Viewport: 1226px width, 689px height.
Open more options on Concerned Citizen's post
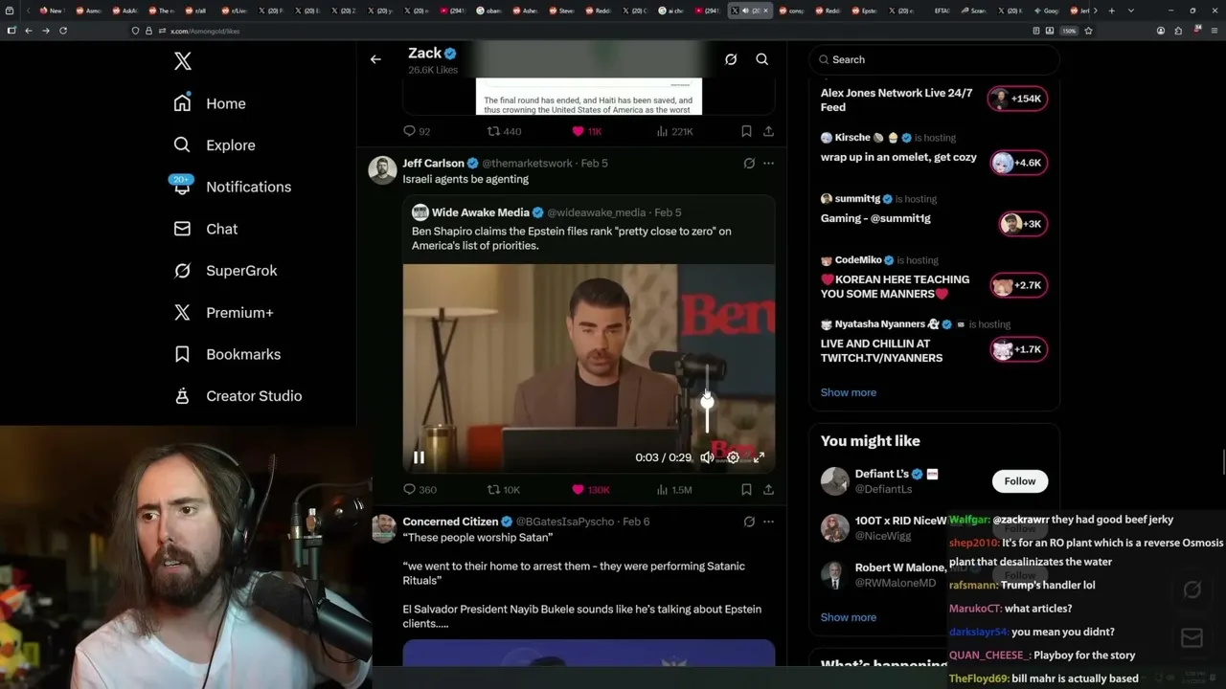point(768,522)
